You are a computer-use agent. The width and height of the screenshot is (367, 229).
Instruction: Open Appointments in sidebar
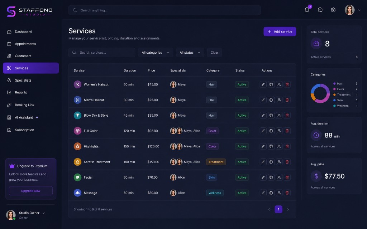tap(31, 44)
